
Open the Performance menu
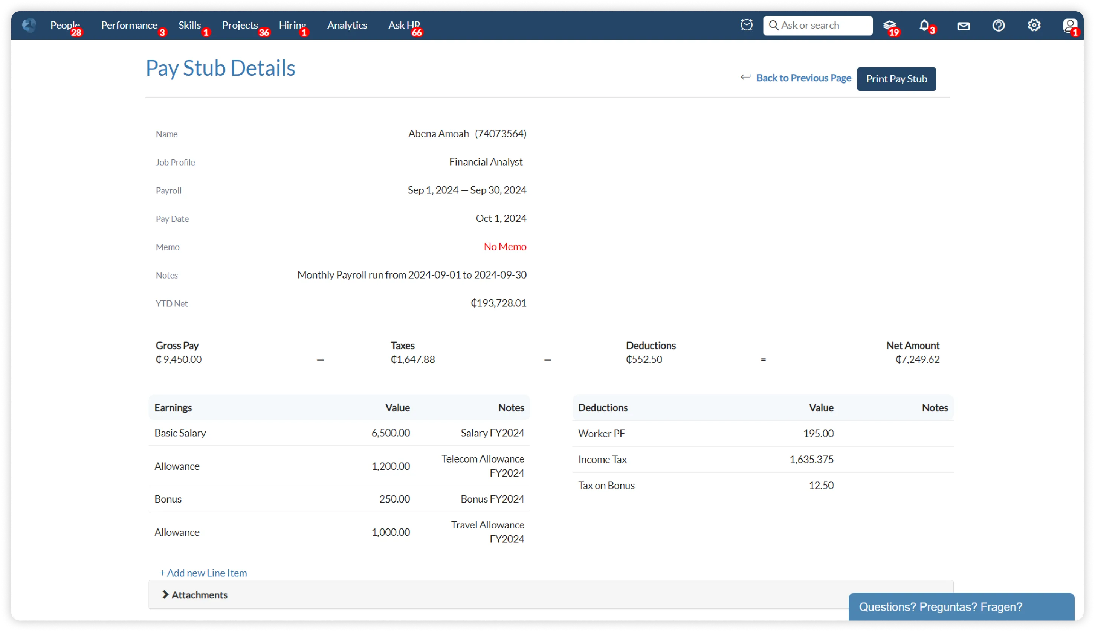coord(129,25)
